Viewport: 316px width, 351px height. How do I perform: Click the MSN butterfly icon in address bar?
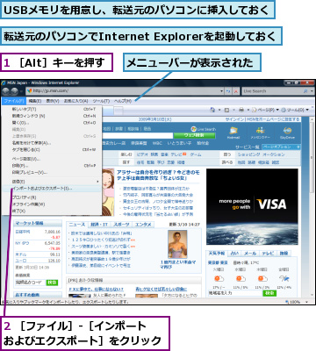tap(29, 91)
